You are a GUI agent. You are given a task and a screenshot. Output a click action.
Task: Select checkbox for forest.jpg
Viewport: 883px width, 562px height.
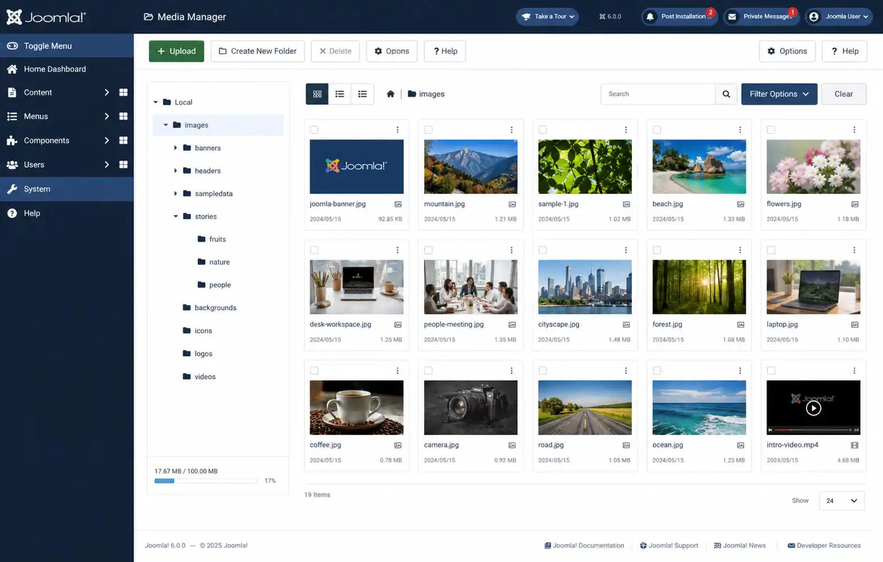[x=657, y=250]
